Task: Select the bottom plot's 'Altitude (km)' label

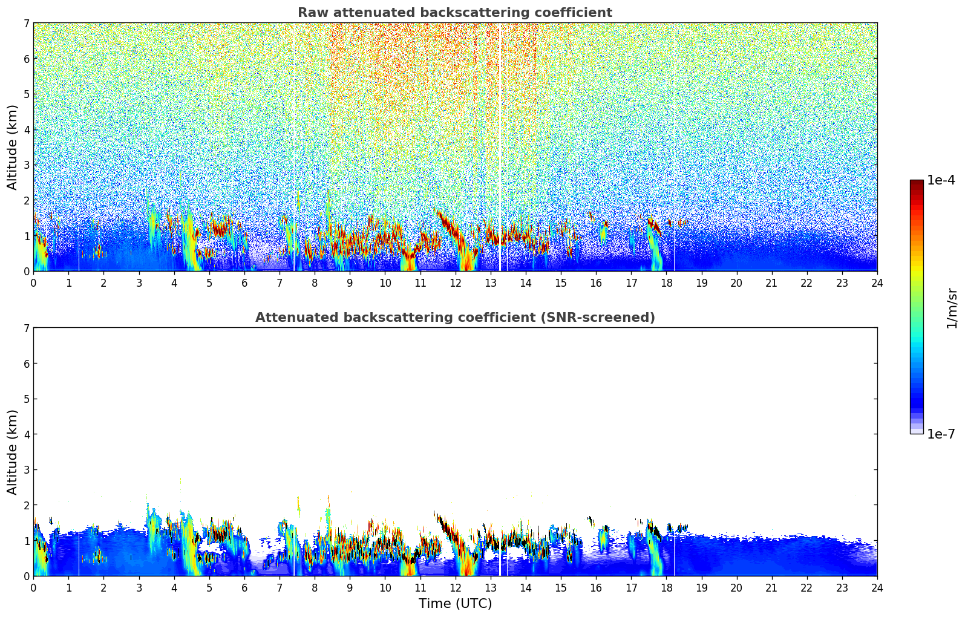Action: click(x=13, y=452)
